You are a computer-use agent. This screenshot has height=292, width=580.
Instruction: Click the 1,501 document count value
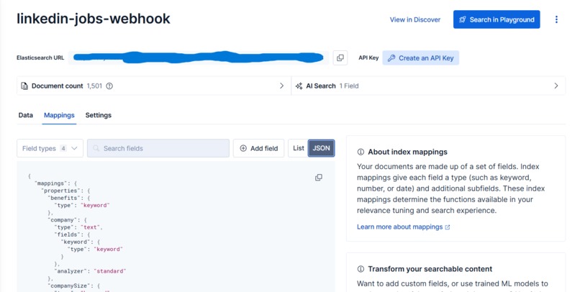pyautogui.click(x=94, y=86)
